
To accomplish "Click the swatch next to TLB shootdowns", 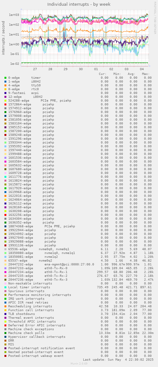I will pos(5,314).
